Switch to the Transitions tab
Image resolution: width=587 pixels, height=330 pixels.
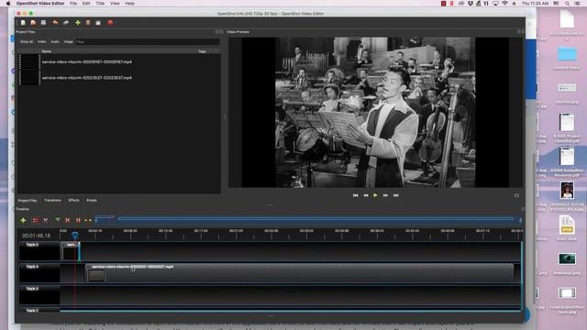click(53, 201)
